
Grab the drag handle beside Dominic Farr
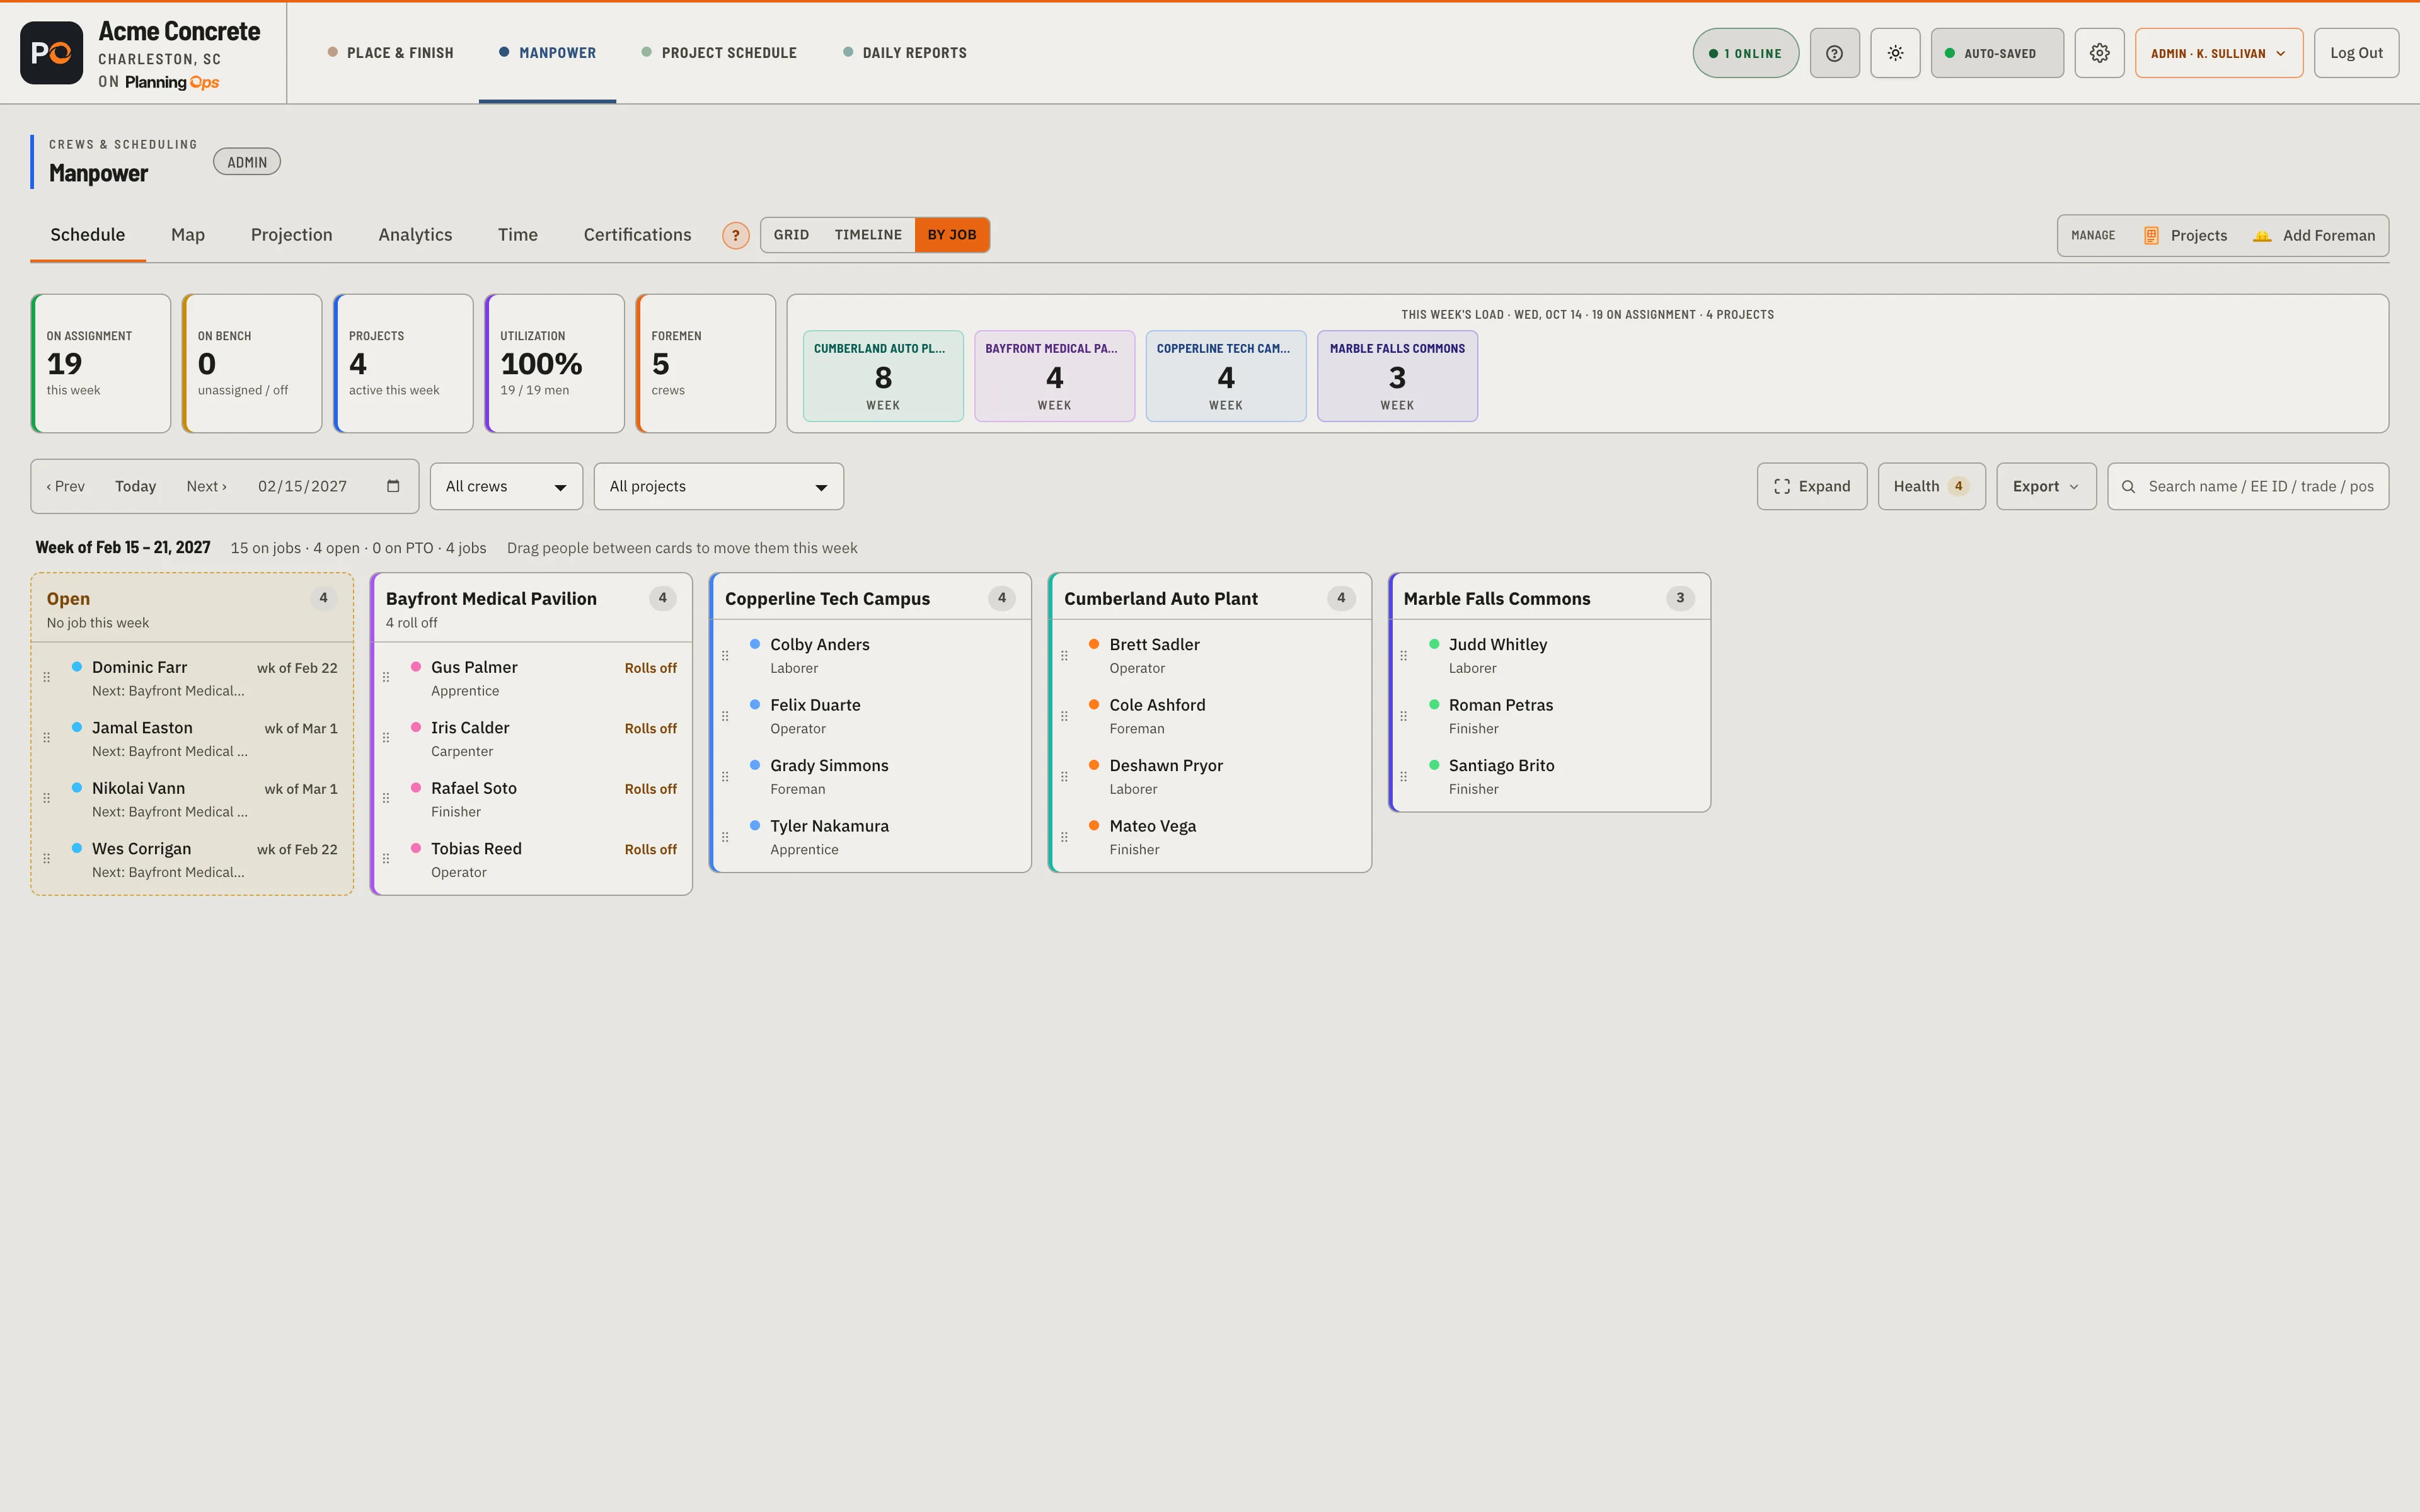[46, 677]
